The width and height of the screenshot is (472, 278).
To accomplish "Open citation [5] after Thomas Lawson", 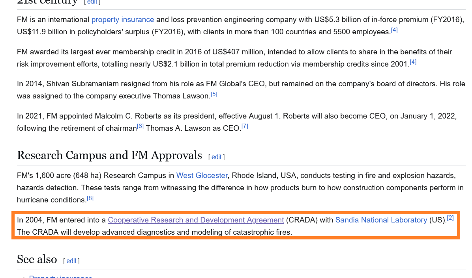I will (214, 94).
